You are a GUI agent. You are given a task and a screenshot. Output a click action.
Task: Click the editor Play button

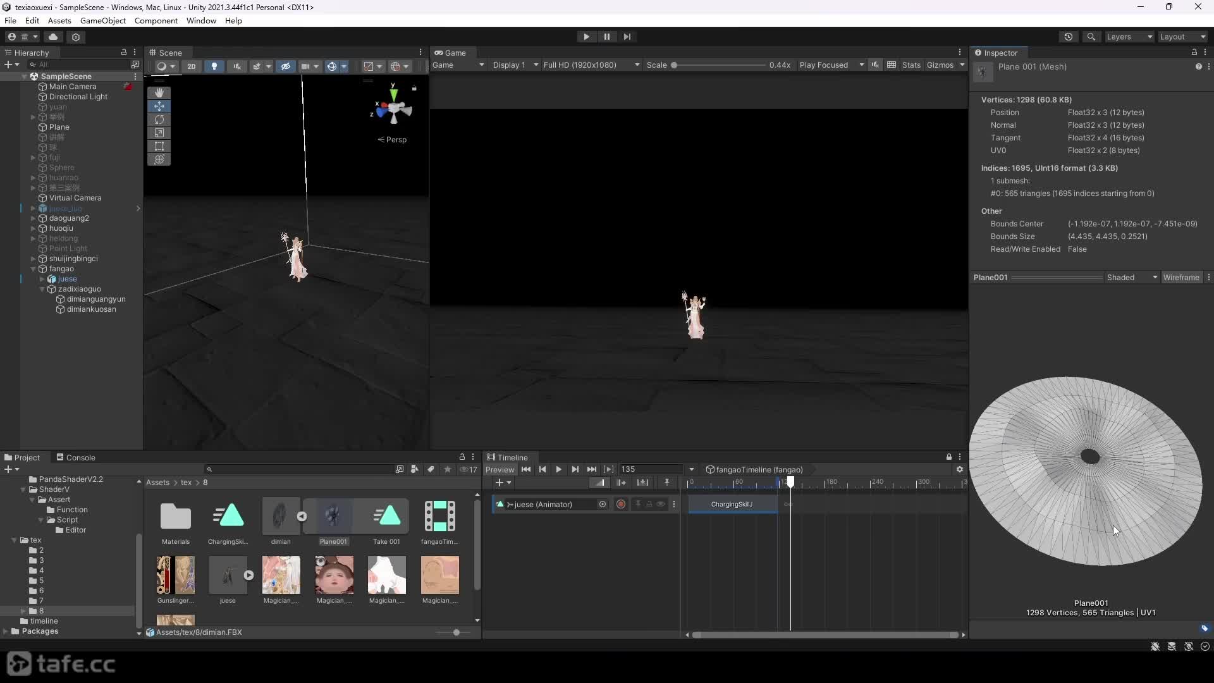[x=586, y=37]
